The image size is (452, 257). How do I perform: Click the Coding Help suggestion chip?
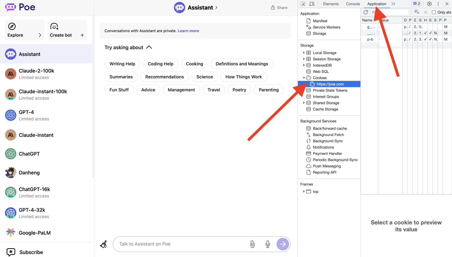160,64
